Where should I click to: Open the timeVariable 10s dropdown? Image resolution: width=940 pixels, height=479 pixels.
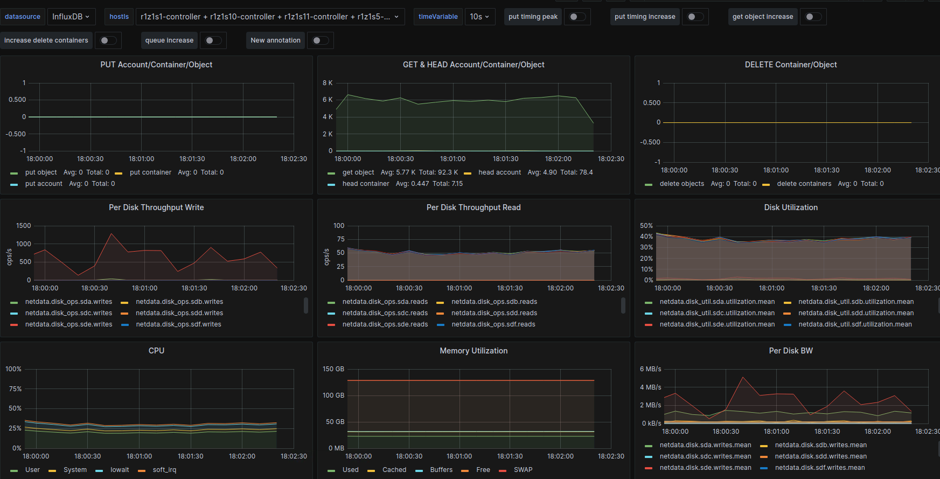pos(479,17)
